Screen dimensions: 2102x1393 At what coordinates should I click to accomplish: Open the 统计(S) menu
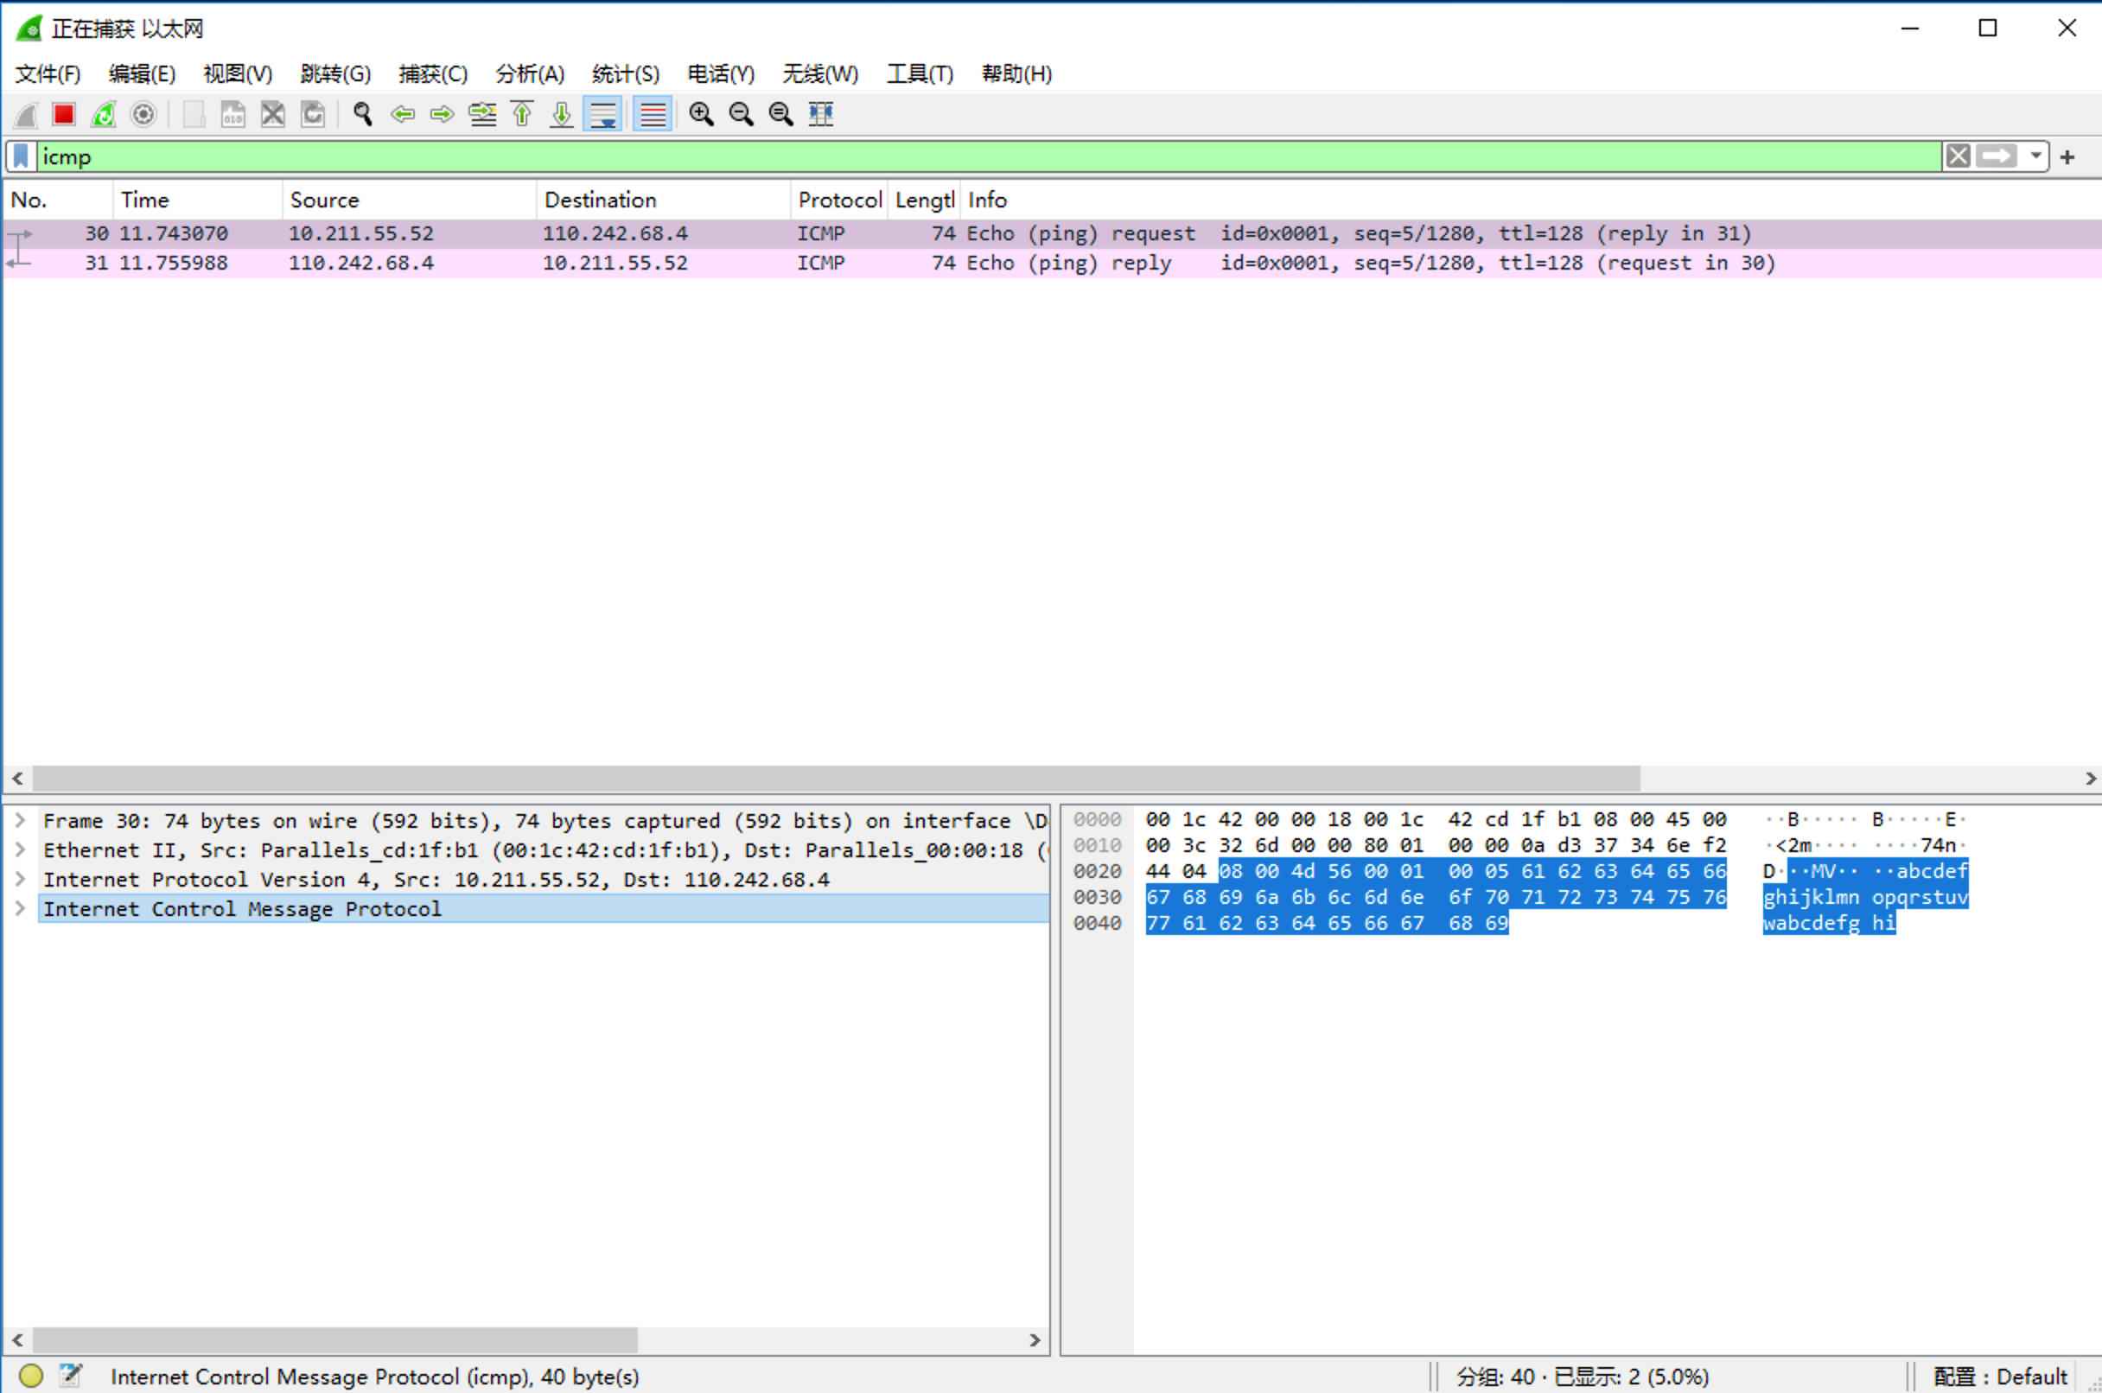pos(626,73)
